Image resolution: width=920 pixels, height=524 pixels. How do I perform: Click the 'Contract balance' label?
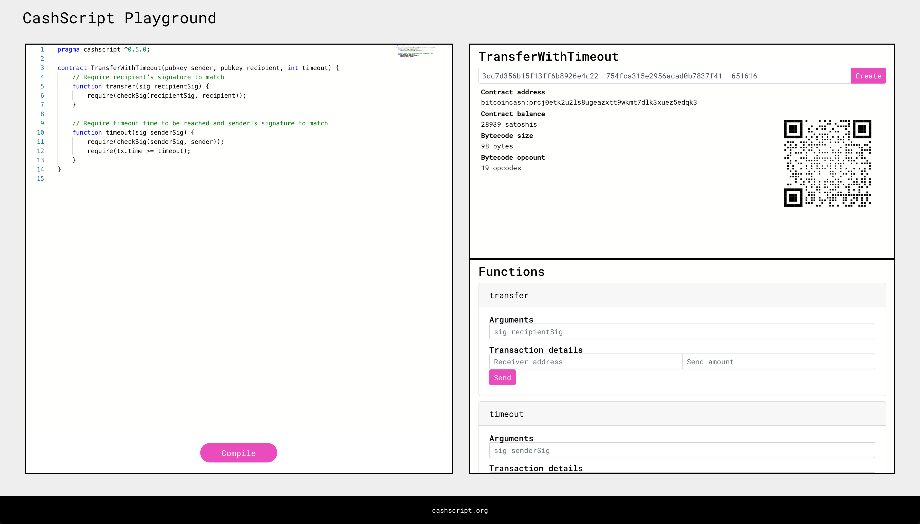click(x=513, y=114)
